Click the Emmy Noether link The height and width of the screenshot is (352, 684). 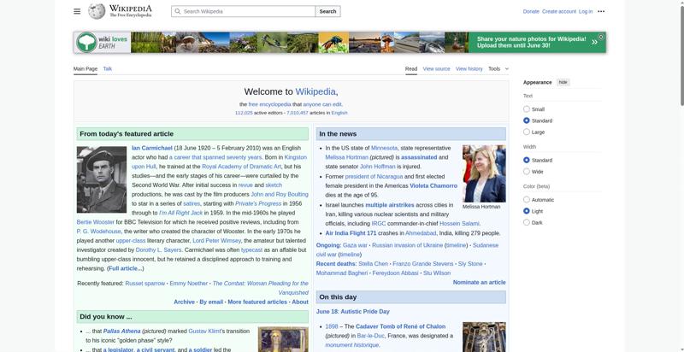[188, 283]
